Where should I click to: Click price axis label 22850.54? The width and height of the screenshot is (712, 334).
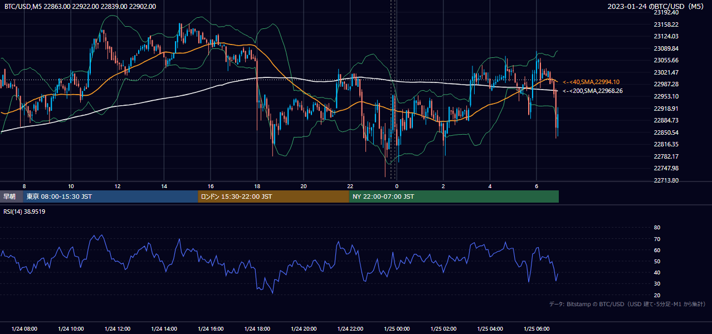coord(666,132)
